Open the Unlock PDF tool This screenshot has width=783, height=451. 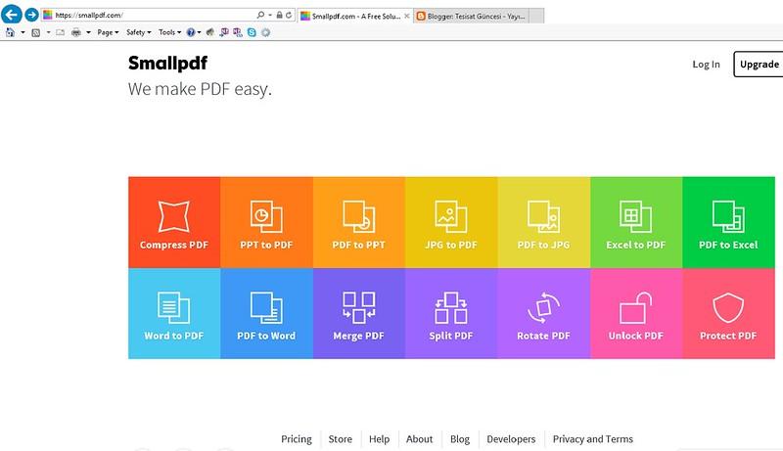click(x=635, y=313)
